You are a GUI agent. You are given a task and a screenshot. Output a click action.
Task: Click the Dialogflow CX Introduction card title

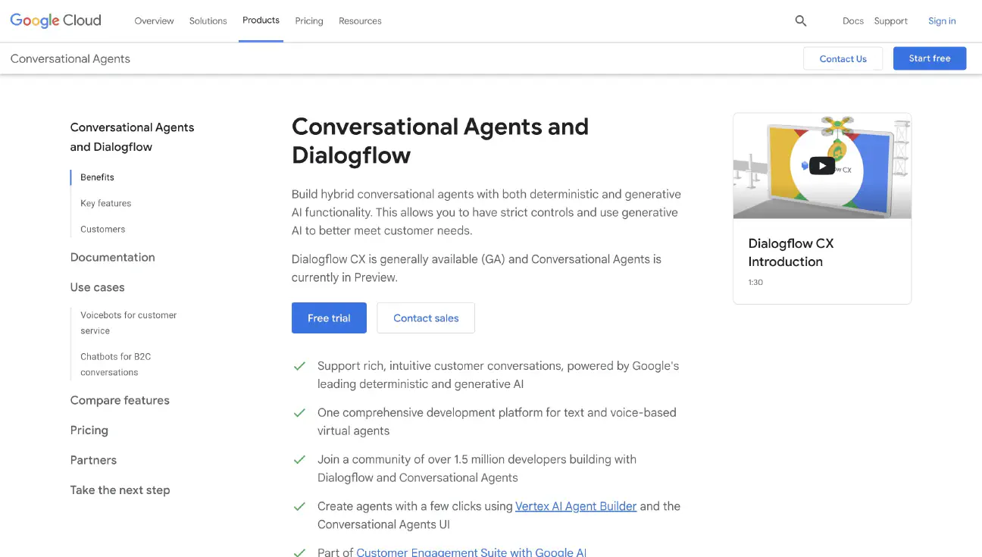pyautogui.click(x=790, y=252)
